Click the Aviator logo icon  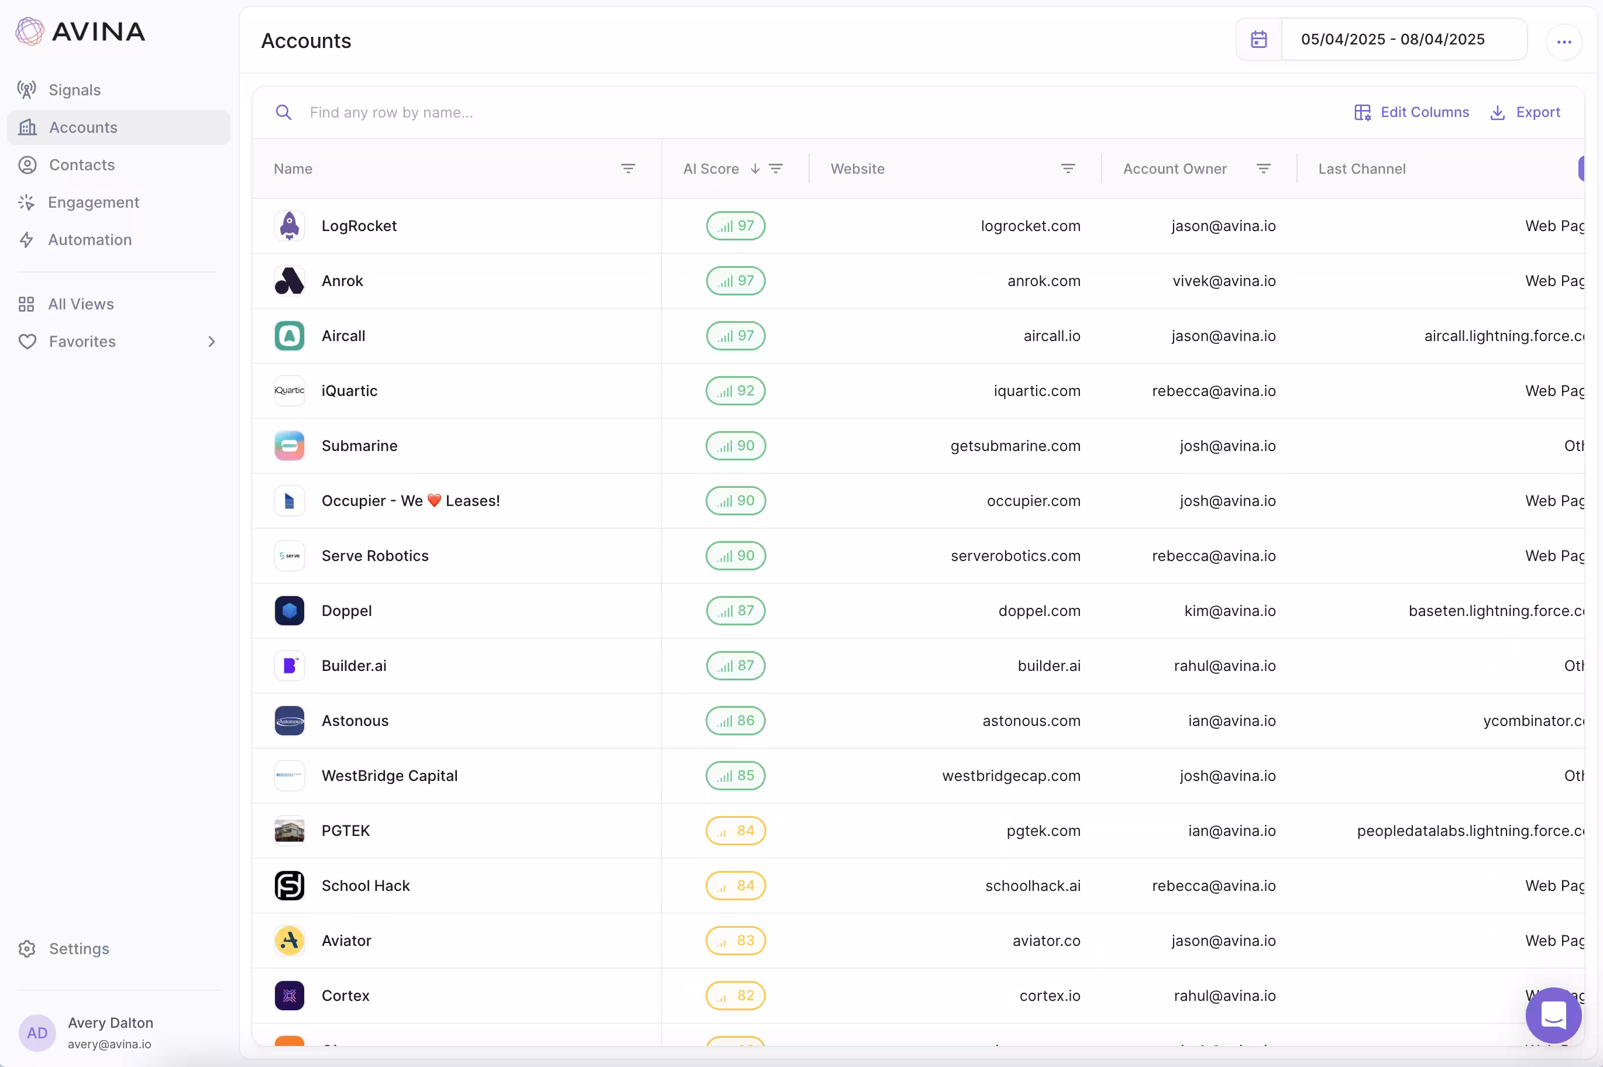point(289,941)
